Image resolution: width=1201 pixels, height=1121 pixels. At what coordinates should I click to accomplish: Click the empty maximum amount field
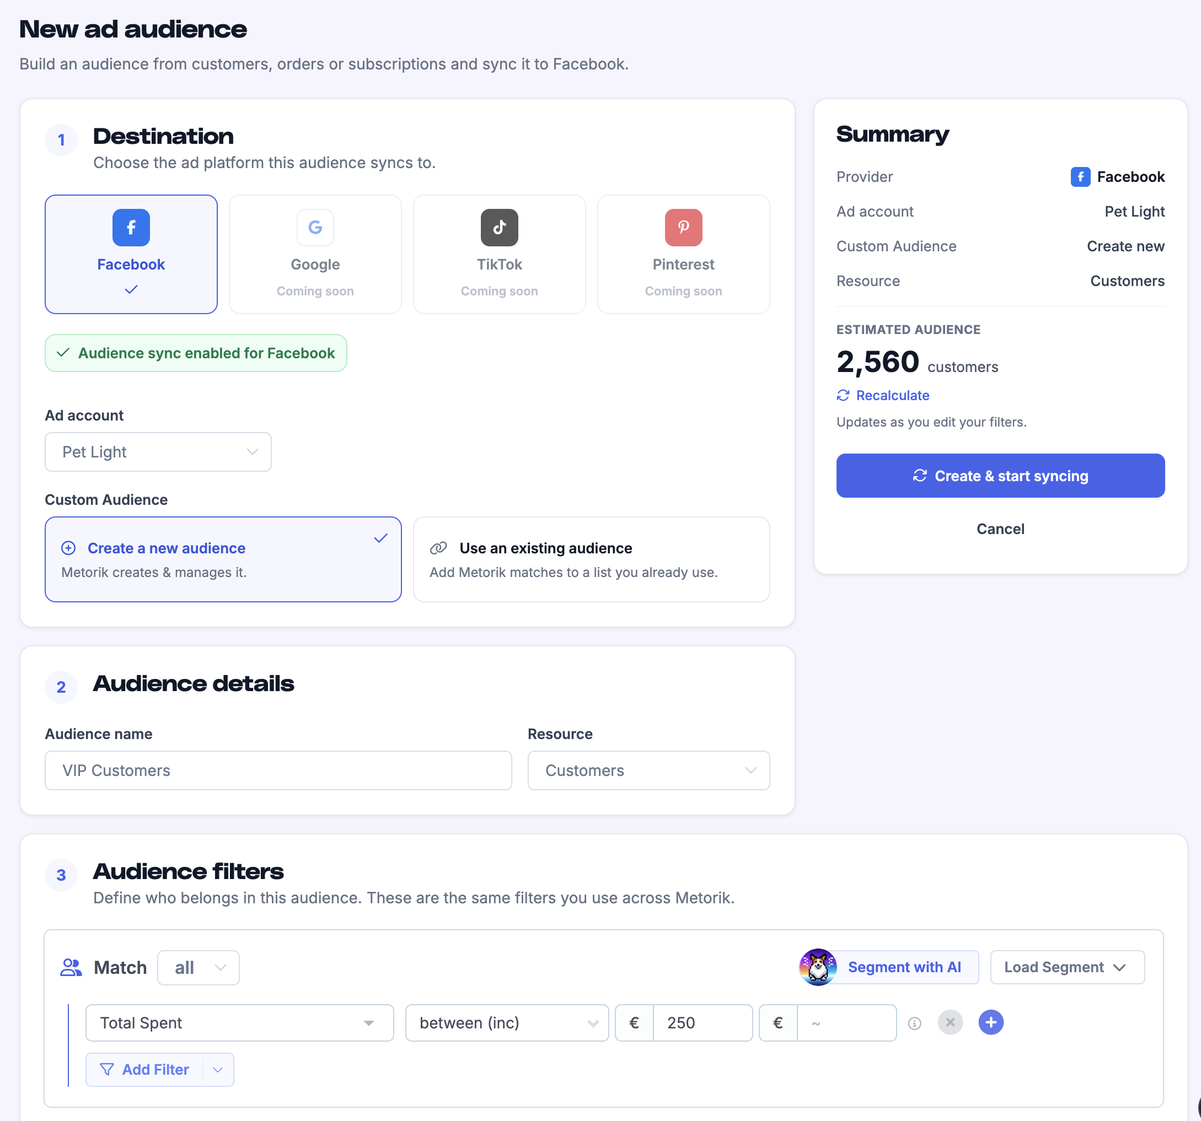click(x=847, y=1023)
